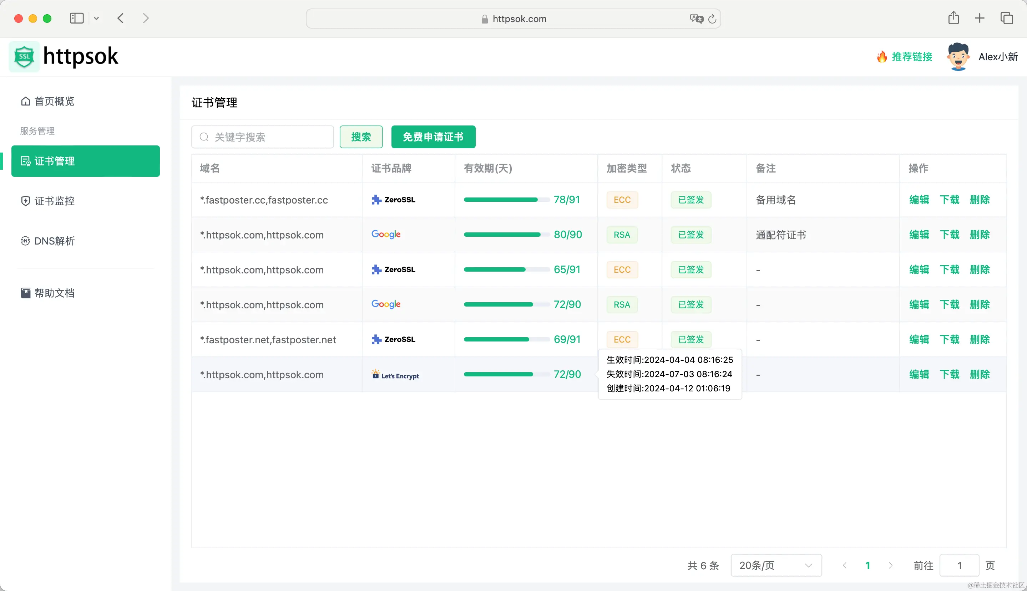Viewport: 1027px width, 591px height.
Task: Download the fastposter.net certificate
Action: click(950, 339)
